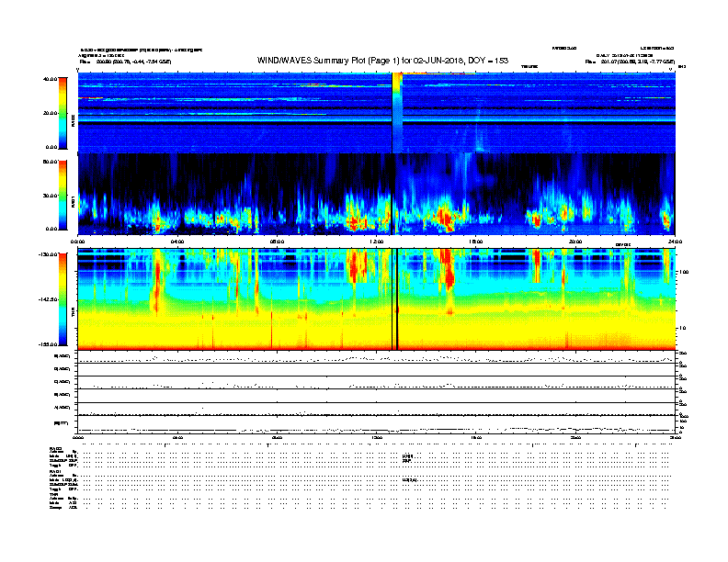
Task: Click the -155.00 label on TNR scale
Action: 48,344
